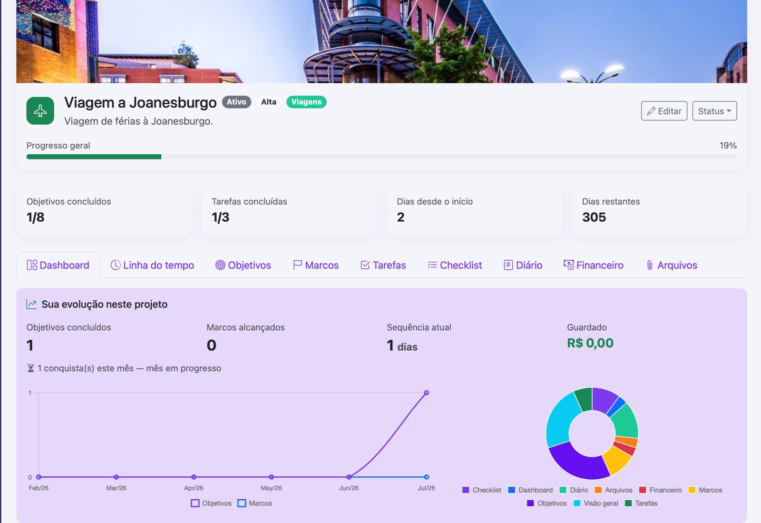Screen dimensions: 761x523
Task: Click the Marcos alcançados label
Action: click(245, 327)
